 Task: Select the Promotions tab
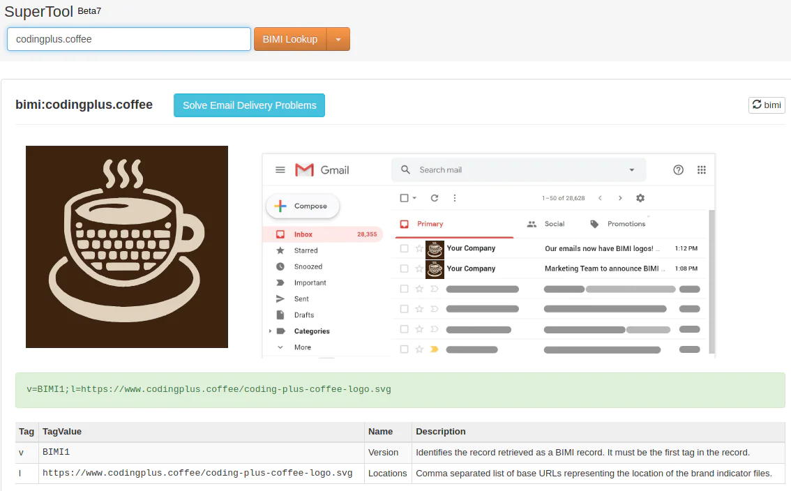[618, 224]
